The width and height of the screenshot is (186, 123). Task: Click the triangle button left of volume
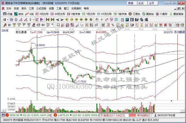coord(3,110)
